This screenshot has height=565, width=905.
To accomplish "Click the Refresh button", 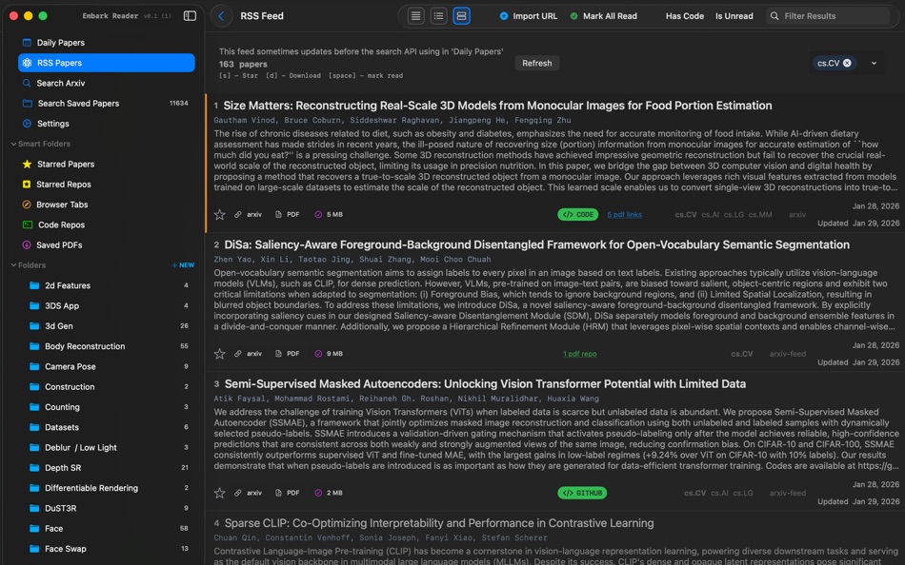I will click(x=536, y=63).
